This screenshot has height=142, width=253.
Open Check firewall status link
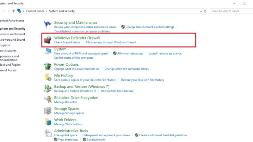(x=67, y=42)
